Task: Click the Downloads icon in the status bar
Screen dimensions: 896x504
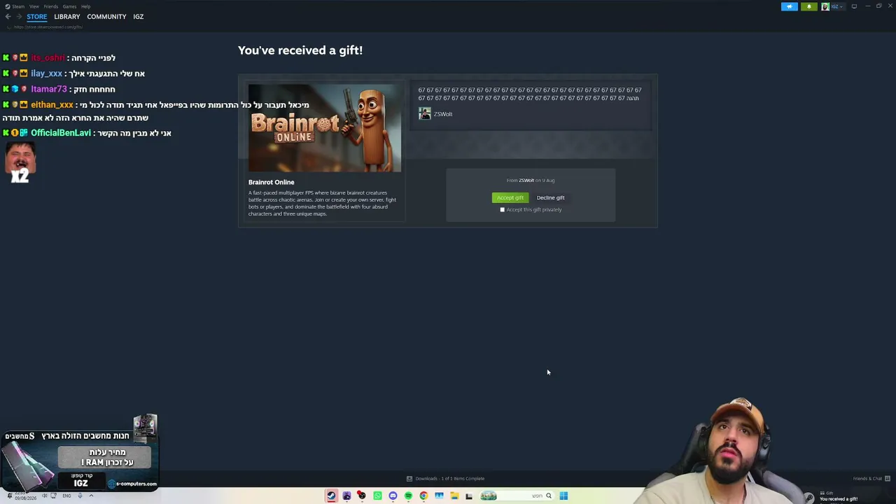Action: [409, 479]
